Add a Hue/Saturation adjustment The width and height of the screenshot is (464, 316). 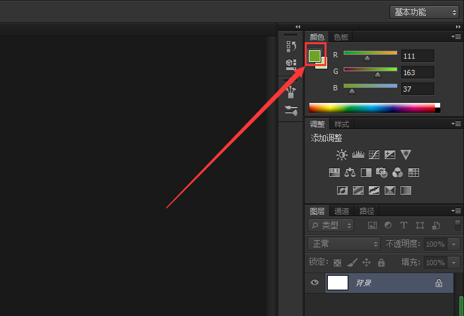334,172
